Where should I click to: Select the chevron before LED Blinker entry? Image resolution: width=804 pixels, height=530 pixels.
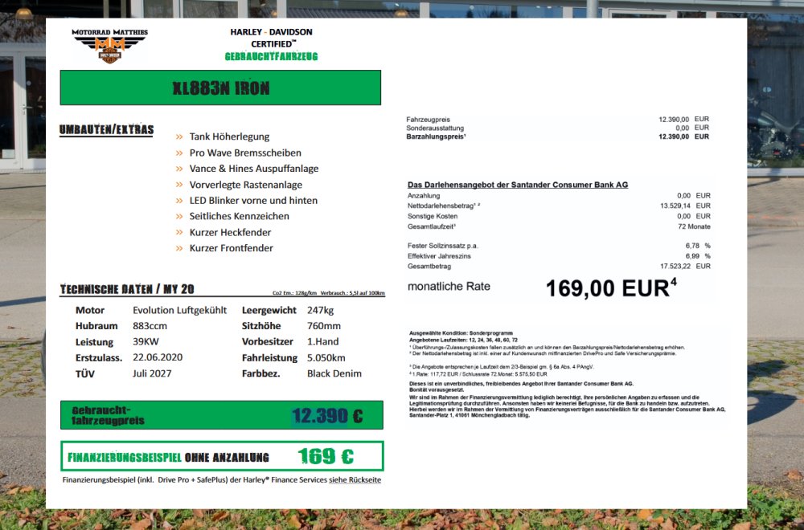pos(180,201)
